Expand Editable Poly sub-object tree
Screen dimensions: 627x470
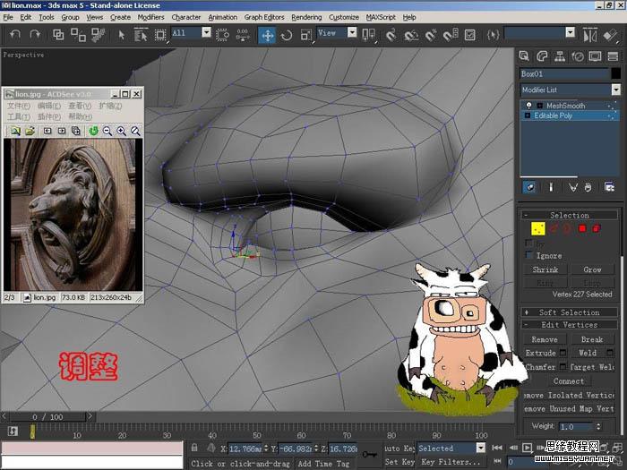(528, 115)
